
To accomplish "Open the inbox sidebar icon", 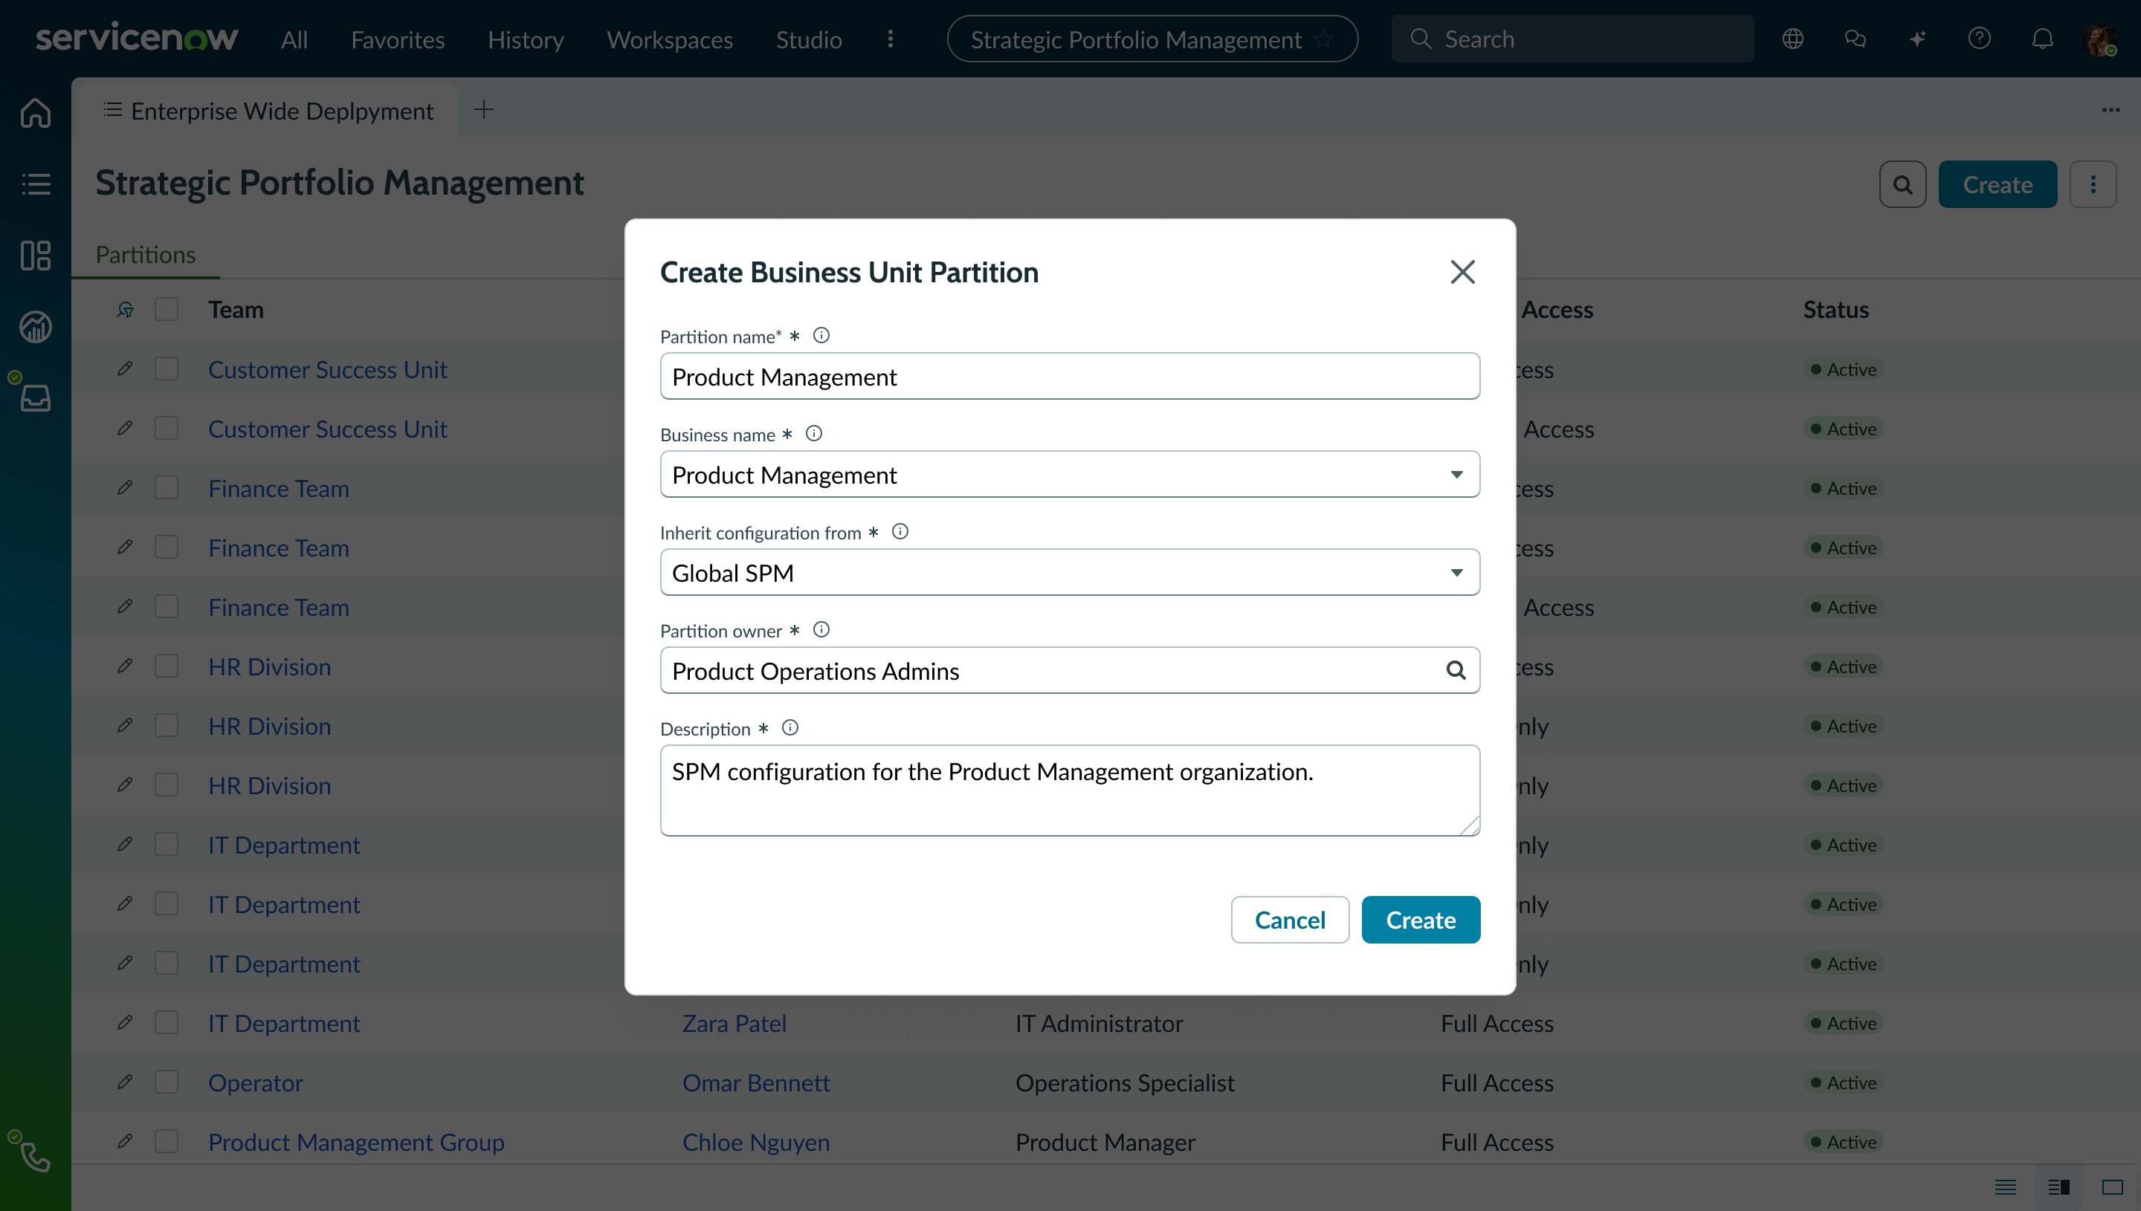I will (36, 398).
